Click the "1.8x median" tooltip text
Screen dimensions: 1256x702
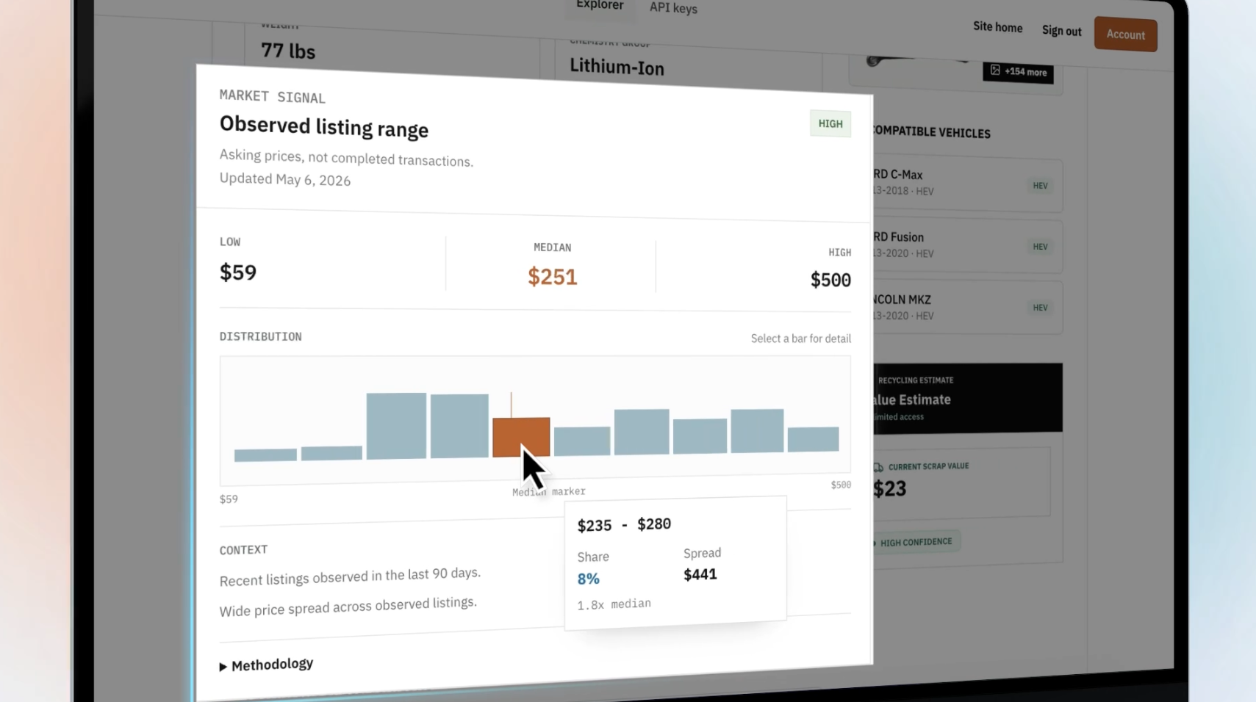614,604
